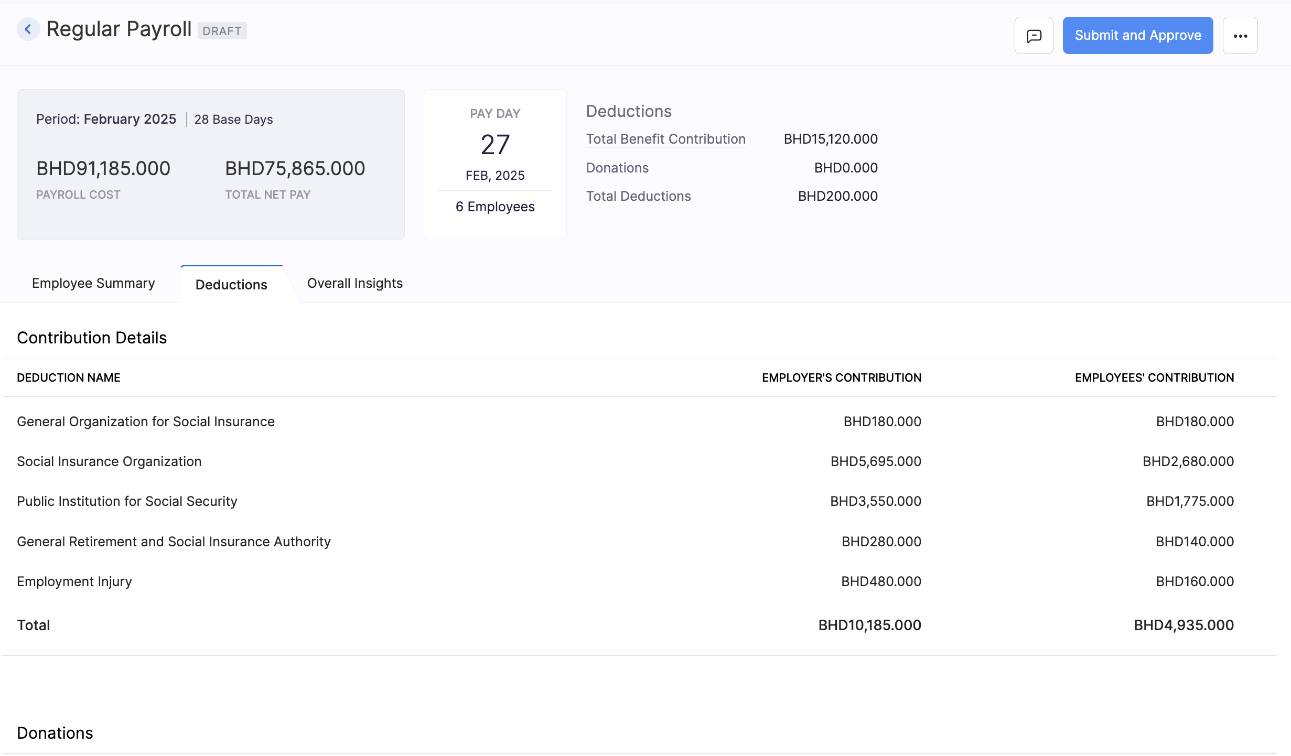Screen dimensions: 1291x756
Task: Click the DRAFT status badge
Action: [222, 31]
